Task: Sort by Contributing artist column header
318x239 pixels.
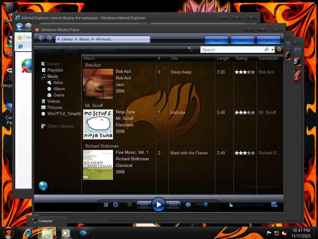Action: [x=270, y=58]
